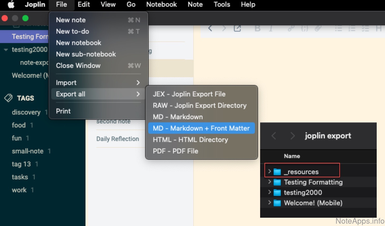The image size is (385, 226).
Task: Choose PDF - PDF File export option
Action: 175,151
